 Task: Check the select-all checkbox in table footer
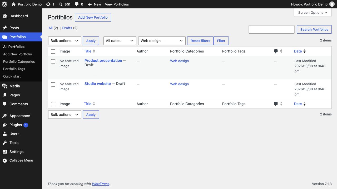[53, 104]
